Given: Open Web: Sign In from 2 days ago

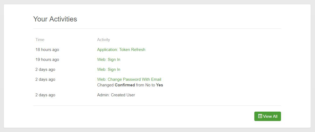Looking at the screenshot, I should tap(109, 69).
